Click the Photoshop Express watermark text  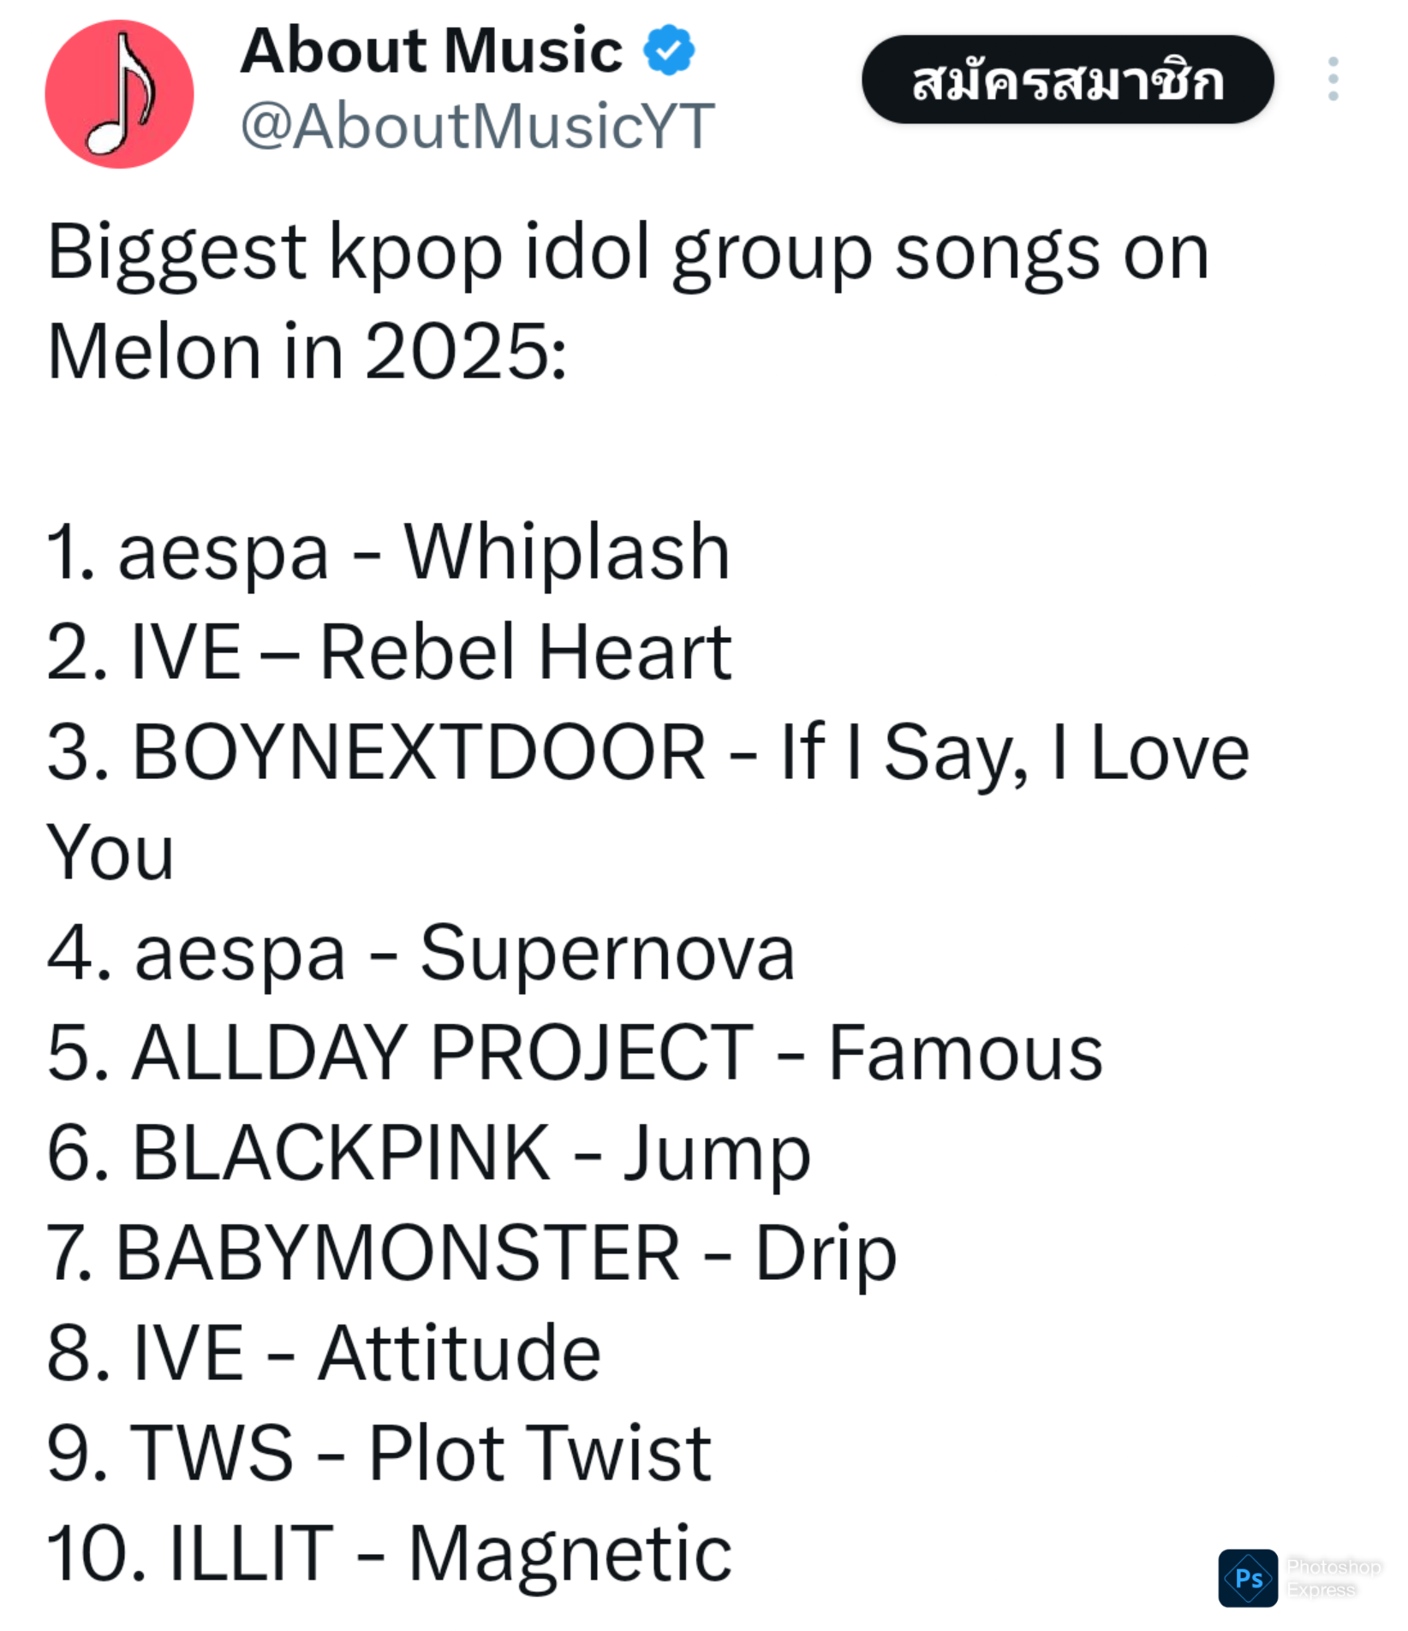(1333, 1577)
